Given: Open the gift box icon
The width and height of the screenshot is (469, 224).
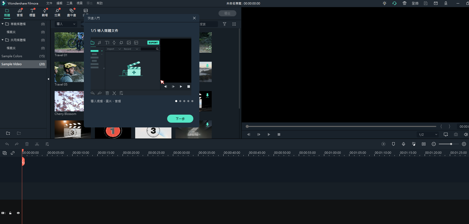Looking at the screenshot, I should [x=405, y=3].
